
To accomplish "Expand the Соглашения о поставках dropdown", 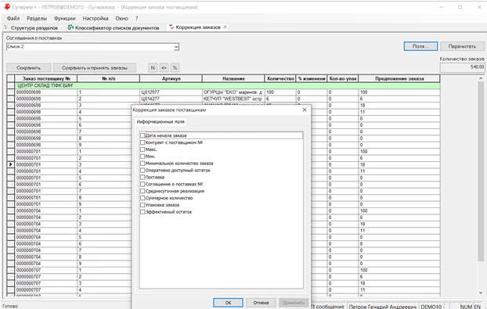I will [x=176, y=47].
